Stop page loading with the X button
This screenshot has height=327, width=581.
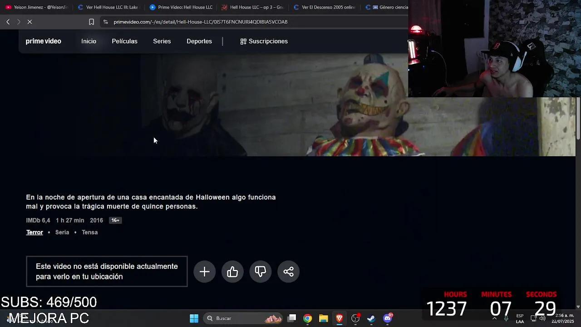coord(30,22)
